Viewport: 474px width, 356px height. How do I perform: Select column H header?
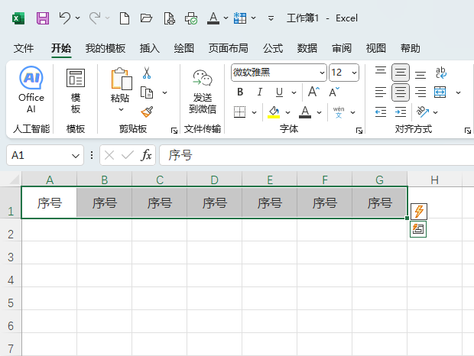pyautogui.click(x=434, y=180)
